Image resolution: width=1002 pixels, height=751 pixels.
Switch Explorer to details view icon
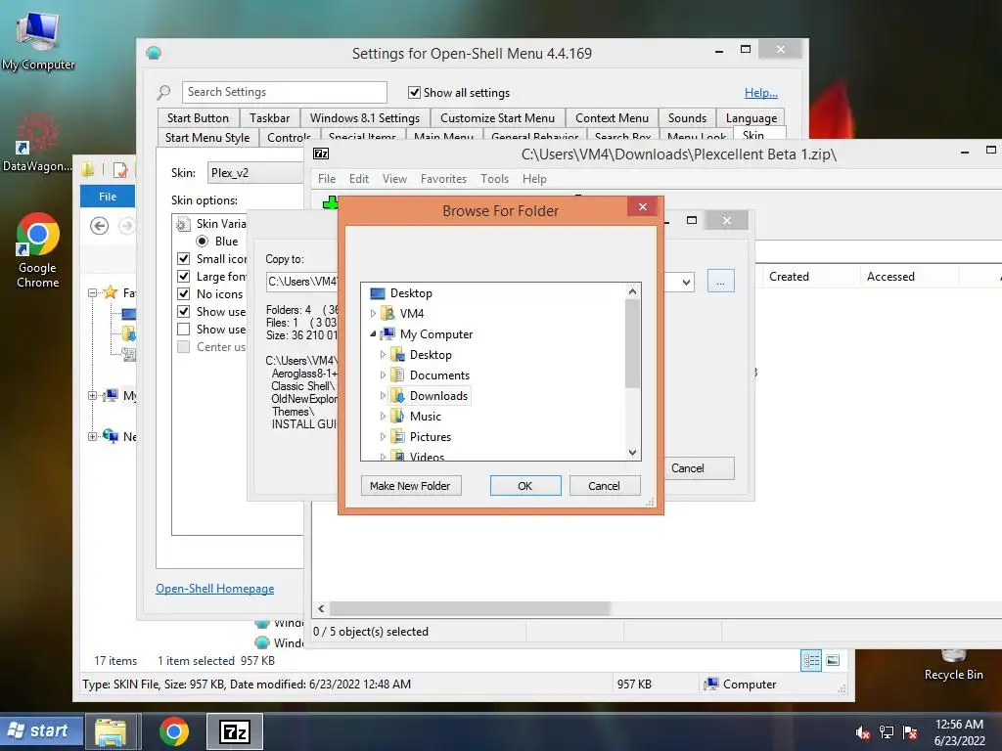[x=811, y=660]
